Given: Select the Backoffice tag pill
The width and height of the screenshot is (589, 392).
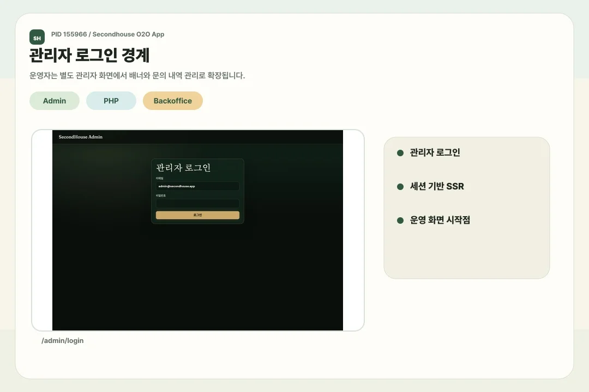Looking at the screenshot, I should [173, 101].
